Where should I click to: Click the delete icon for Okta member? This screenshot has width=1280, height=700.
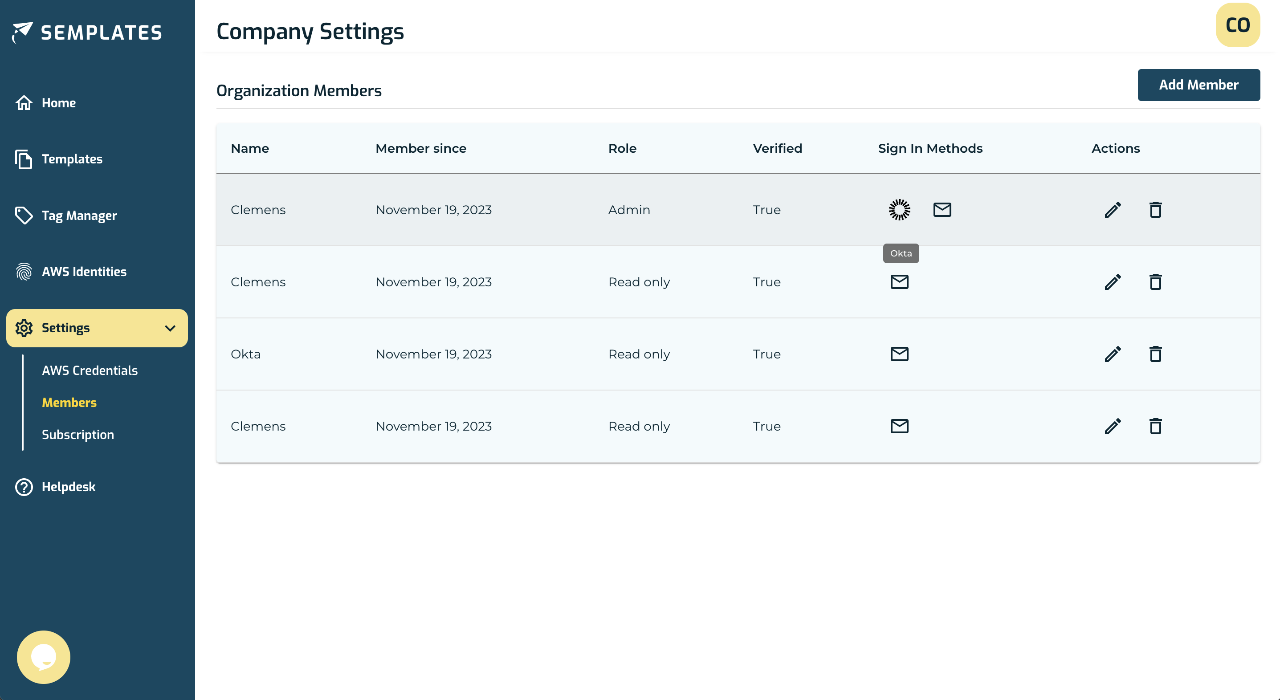(x=1155, y=354)
